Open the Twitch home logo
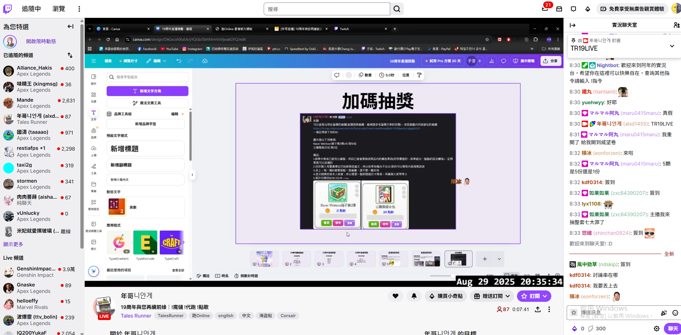This screenshot has height=335, width=681. [x=8, y=9]
